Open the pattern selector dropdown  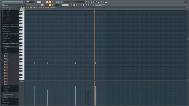pyautogui.click(x=65, y=5)
